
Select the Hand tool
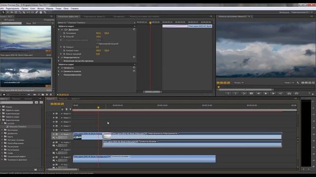[40, 12]
